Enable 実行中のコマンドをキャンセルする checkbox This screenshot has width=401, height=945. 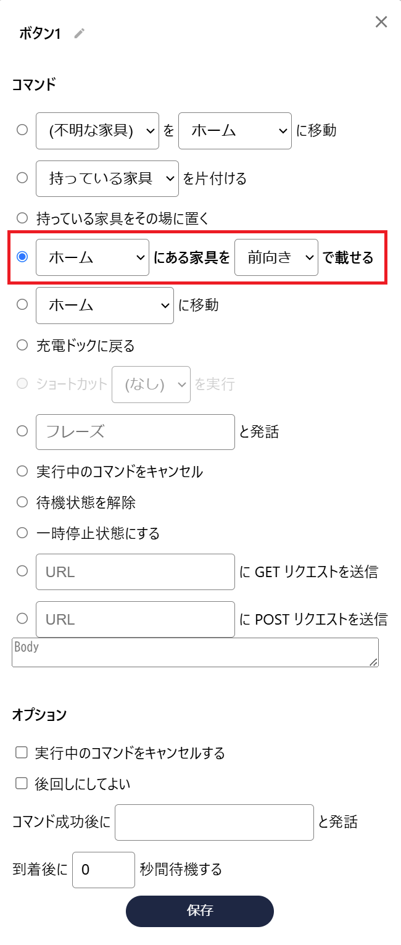point(22,752)
